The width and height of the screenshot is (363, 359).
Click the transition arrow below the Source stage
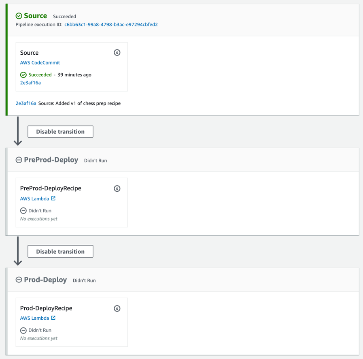pyautogui.click(x=18, y=131)
